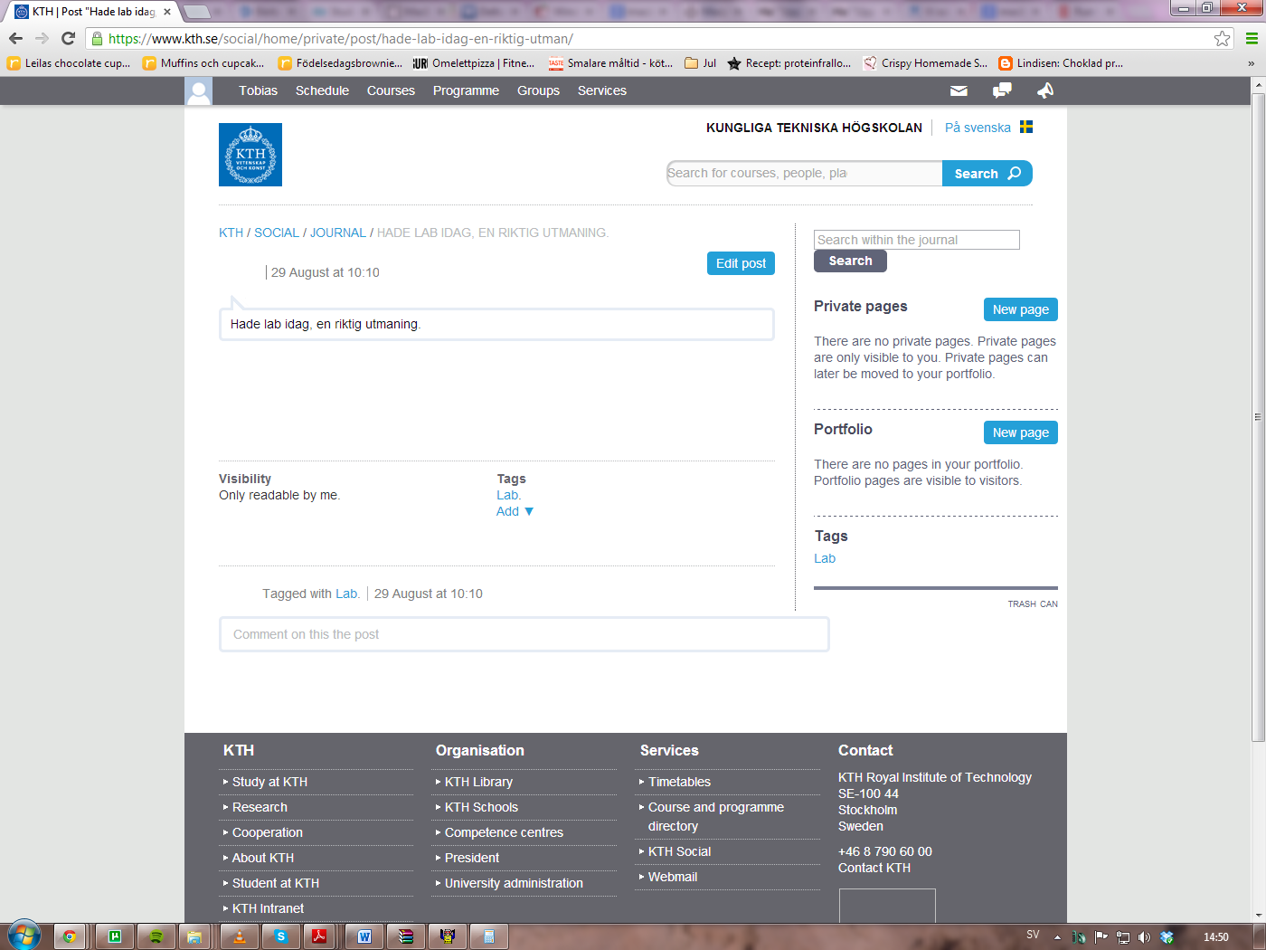Click the Timetables footer link
This screenshot has height=950, width=1266.
point(679,782)
